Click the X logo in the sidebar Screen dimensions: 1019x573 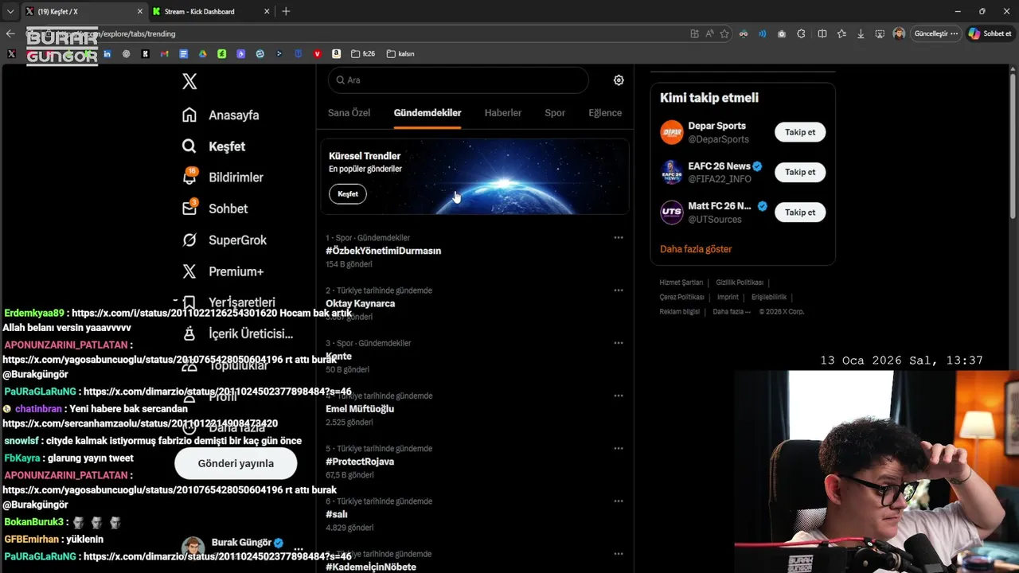pyautogui.click(x=189, y=81)
